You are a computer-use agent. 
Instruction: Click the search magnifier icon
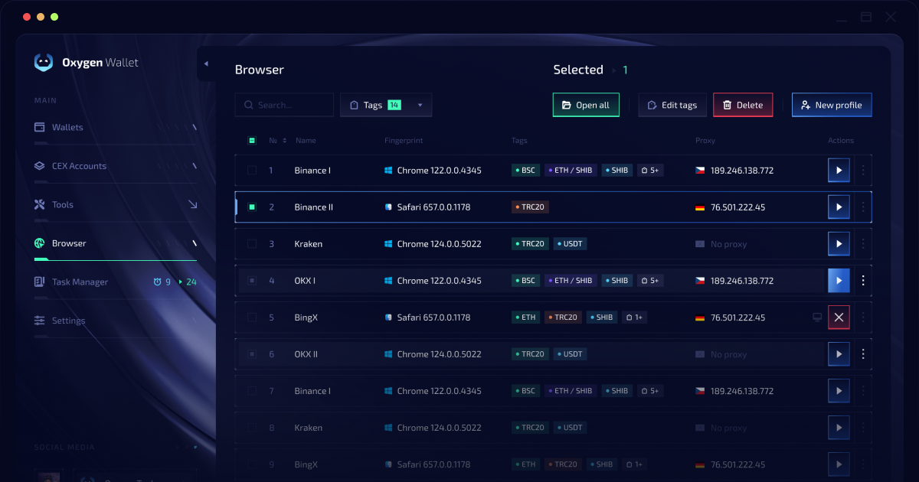247,105
